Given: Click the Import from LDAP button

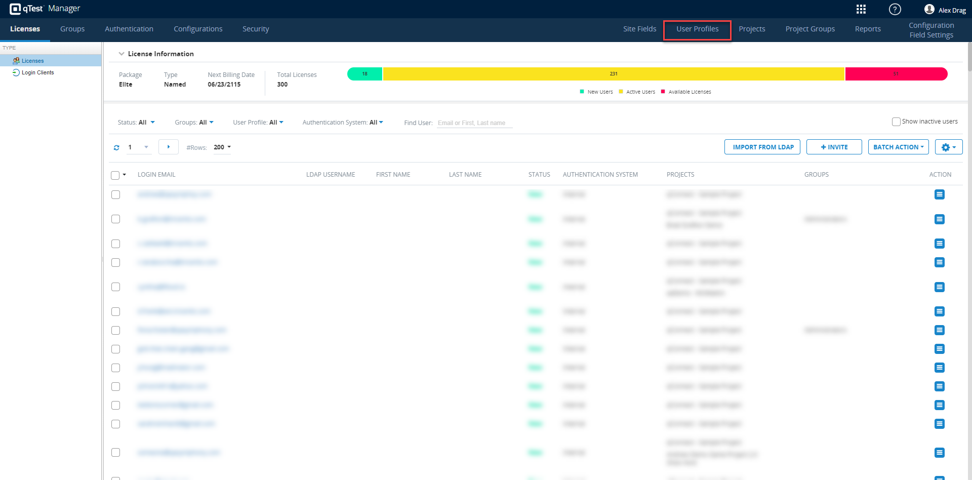Looking at the screenshot, I should click(762, 147).
